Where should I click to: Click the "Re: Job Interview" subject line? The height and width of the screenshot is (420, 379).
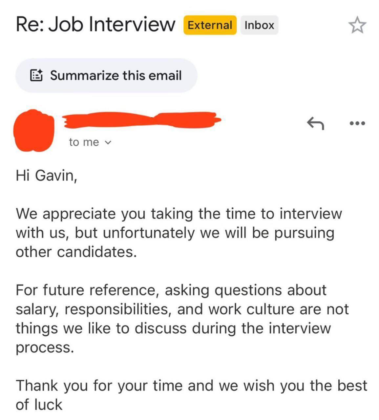[95, 25]
